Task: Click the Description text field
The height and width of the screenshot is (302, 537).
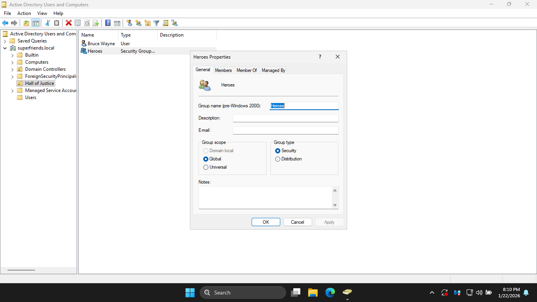Action: (x=285, y=118)
